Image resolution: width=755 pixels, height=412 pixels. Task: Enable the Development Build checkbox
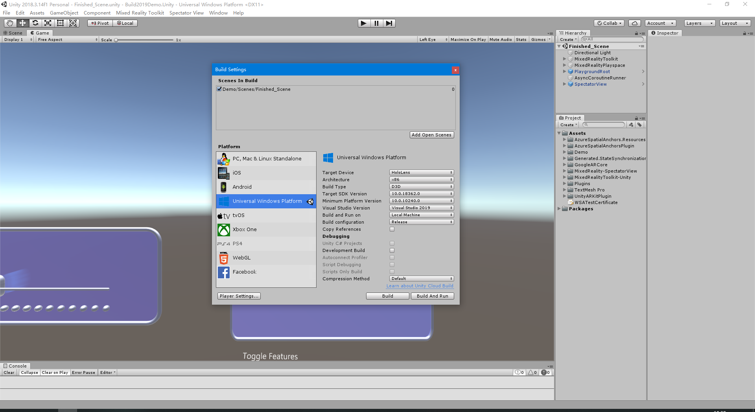coord(392,250)
